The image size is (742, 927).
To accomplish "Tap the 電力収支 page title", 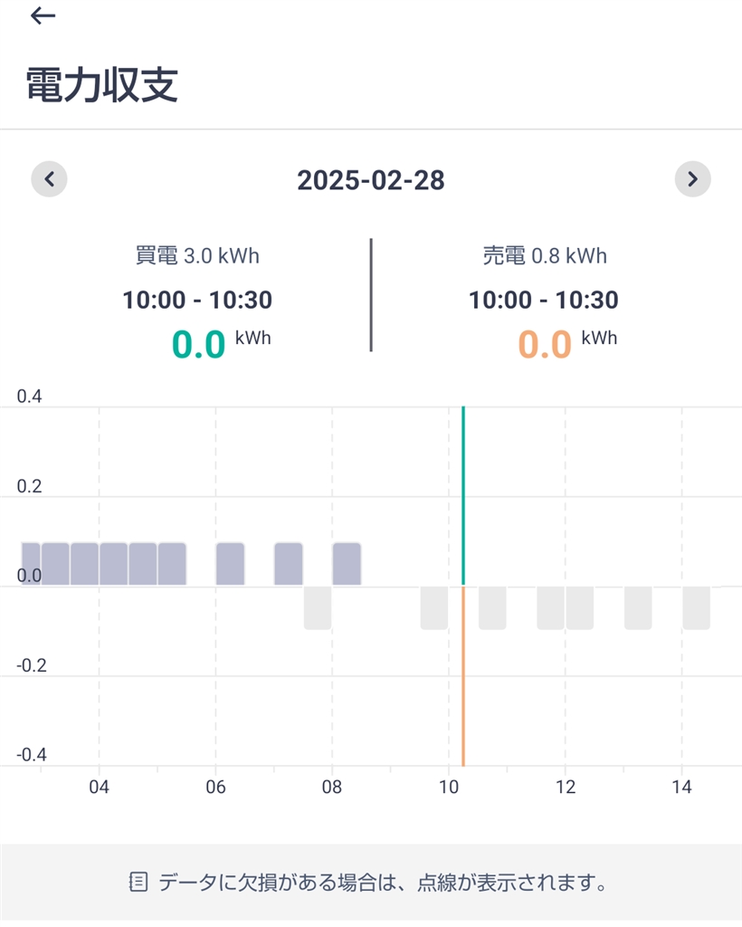I will click(x=102, y=86).
